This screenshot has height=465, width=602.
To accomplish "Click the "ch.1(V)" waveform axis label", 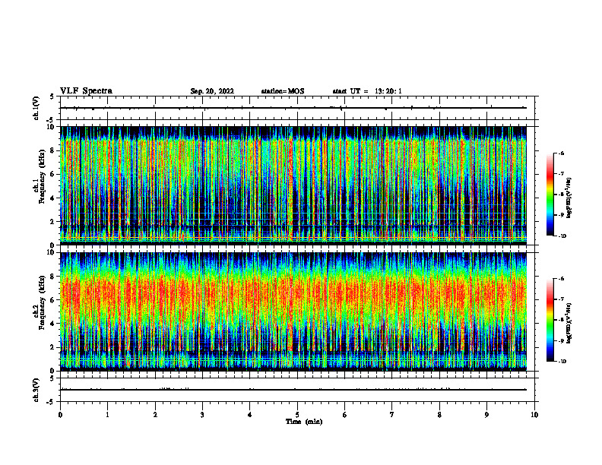I will click(36, 108).
